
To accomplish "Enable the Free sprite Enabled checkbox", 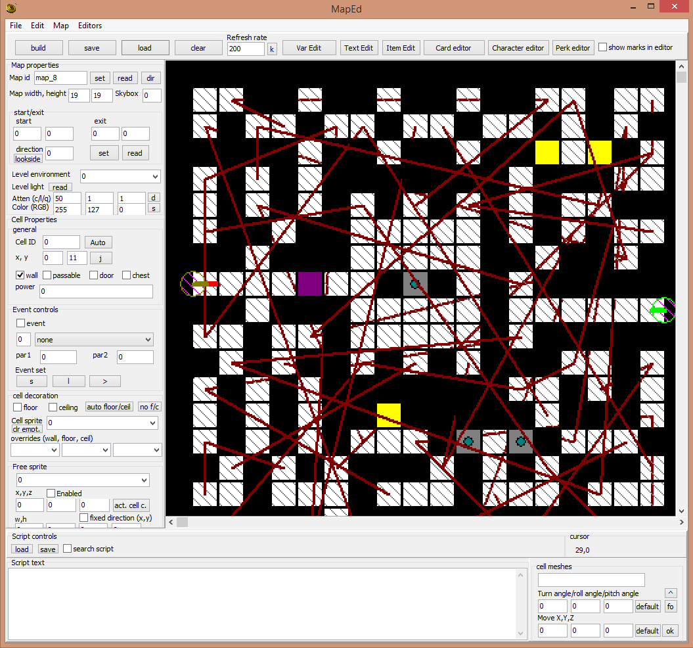I will (x=51, y=493).
